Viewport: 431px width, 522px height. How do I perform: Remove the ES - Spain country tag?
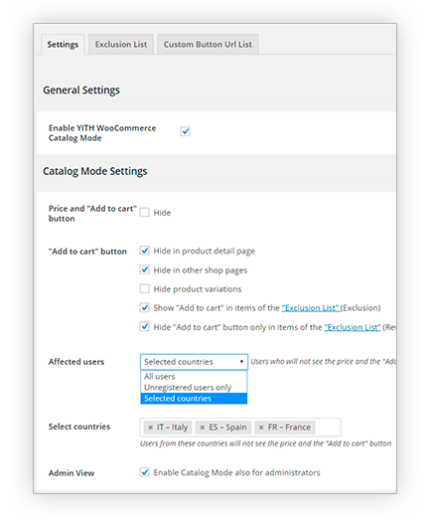pos(203,428)
